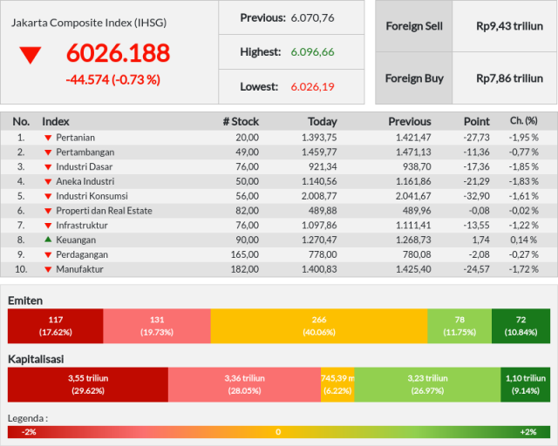The height and width of the screenshot is (446, 558).
Task: Click the 1,10 triliun Kapitalisasi segment
Action: 525,384
